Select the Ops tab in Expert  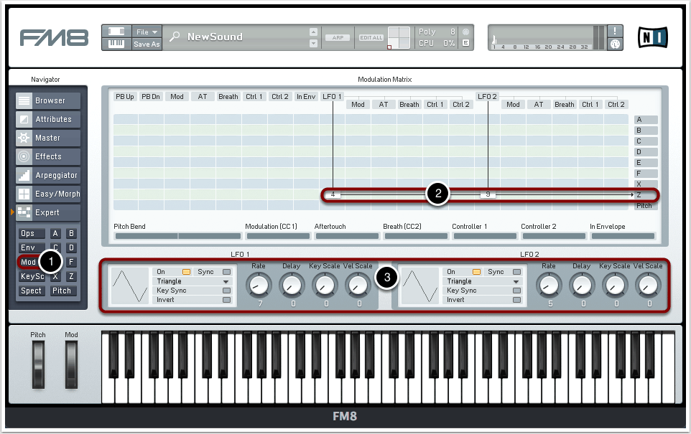pyautogui.click(x=28, y=233)
